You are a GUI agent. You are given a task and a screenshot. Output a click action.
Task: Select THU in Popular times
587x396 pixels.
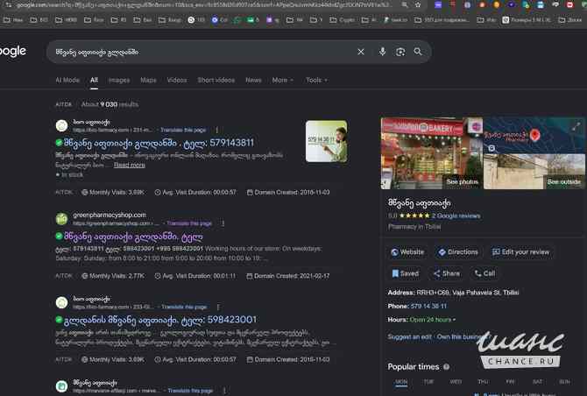click(483, 382)
